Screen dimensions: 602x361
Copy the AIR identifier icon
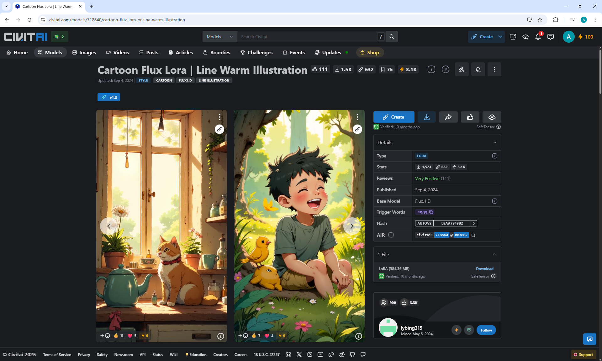473,235
